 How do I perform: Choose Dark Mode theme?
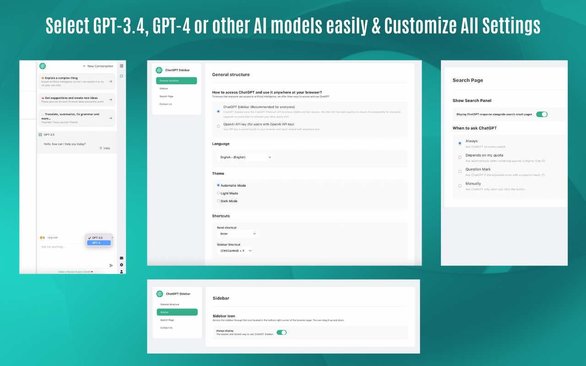[x=218, y=200]
